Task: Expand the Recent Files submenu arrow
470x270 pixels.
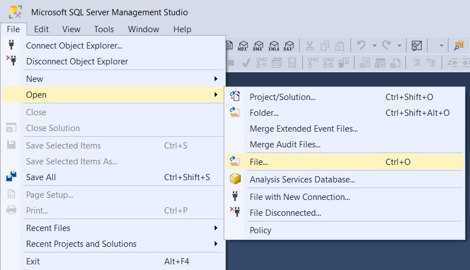Action: 216,228
